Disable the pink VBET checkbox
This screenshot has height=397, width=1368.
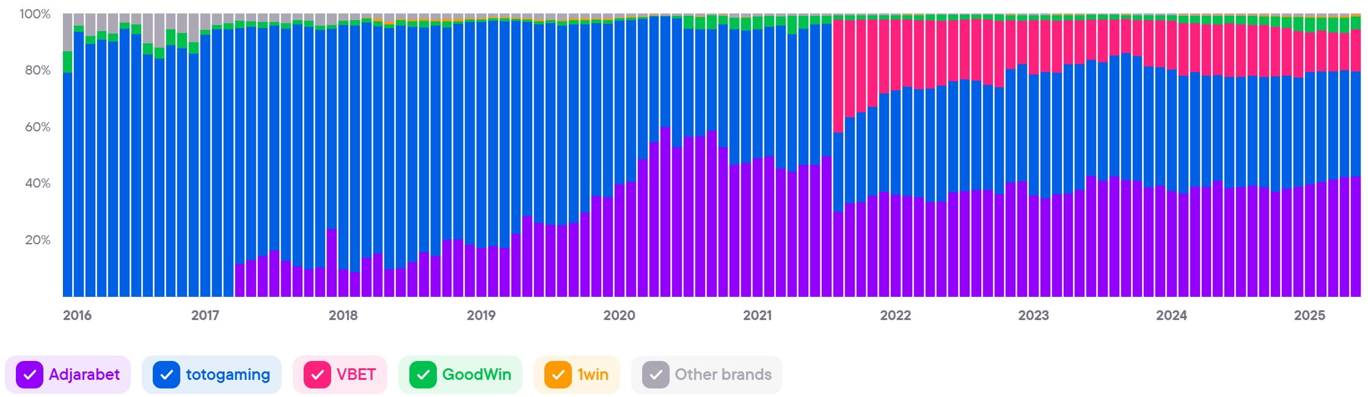click(x=317, y=374)
